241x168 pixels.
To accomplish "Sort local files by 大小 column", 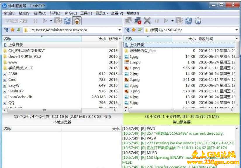I will 95,39.
